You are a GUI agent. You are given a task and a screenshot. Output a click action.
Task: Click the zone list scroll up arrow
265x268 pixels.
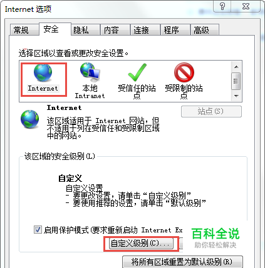click(x=236, y=67)
